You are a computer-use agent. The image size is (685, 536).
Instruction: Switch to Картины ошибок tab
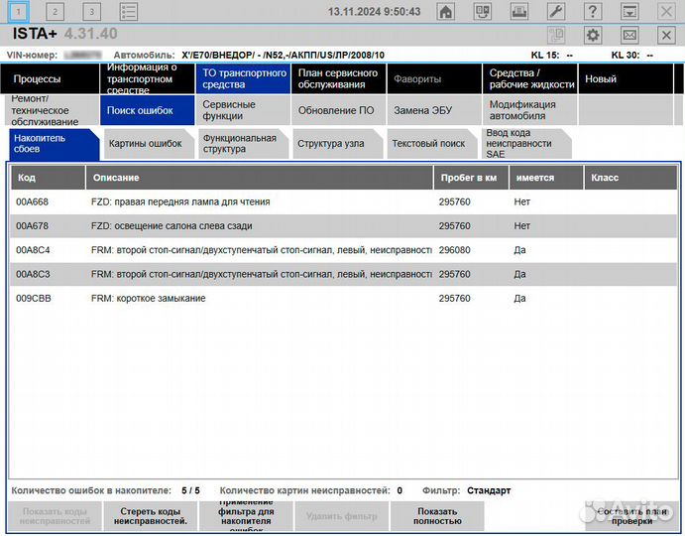pos(149,144)
